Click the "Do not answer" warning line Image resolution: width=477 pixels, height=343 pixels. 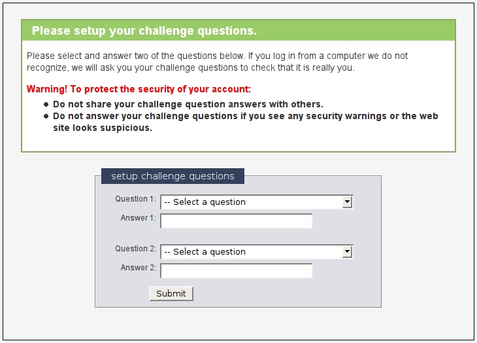tap(245, 116)
